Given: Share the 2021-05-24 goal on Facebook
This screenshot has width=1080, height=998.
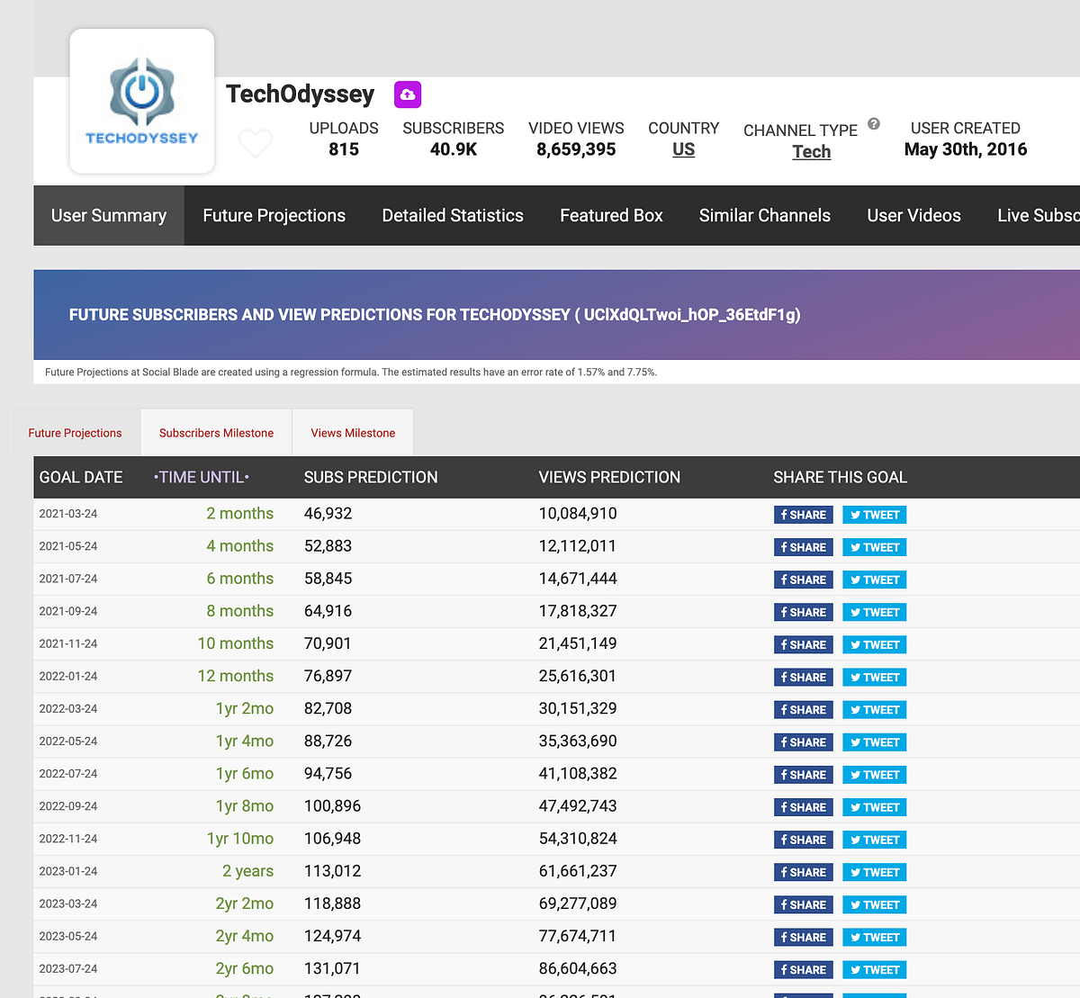Looking at the screenshot, I should click(804, 547).
